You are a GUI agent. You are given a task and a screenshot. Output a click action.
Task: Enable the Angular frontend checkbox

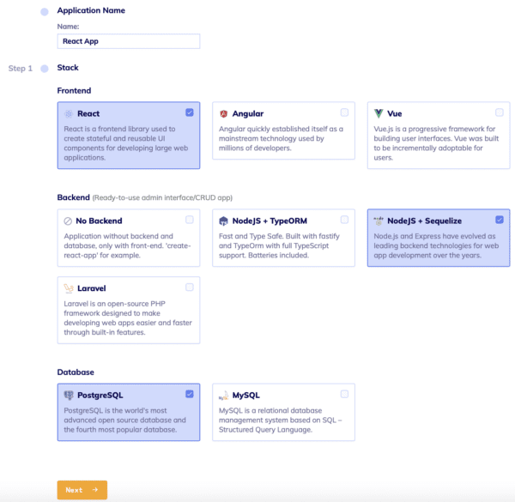coord(344,112)
